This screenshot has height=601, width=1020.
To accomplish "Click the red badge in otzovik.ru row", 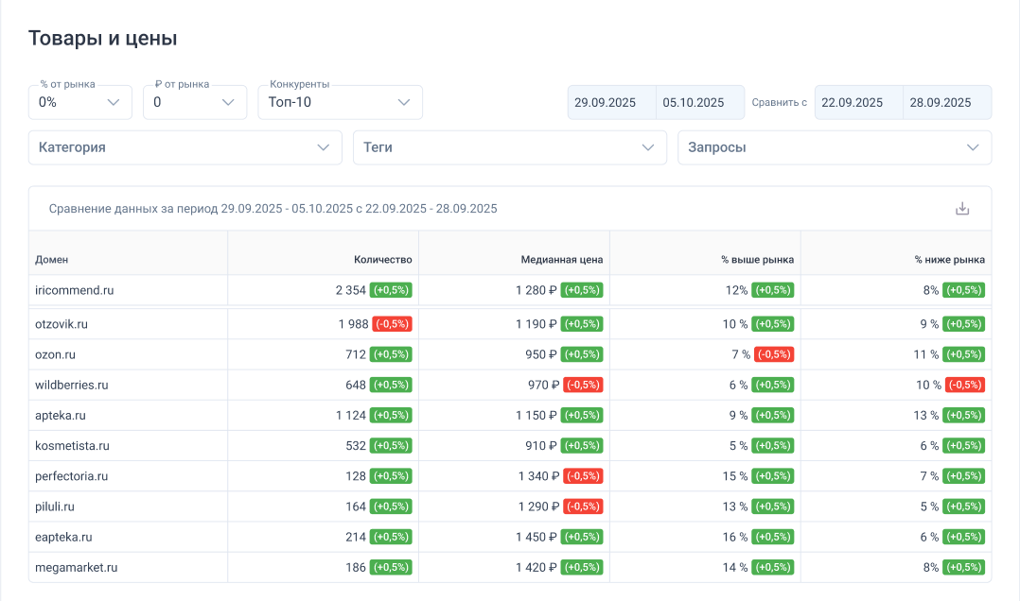I will (392, 324).
